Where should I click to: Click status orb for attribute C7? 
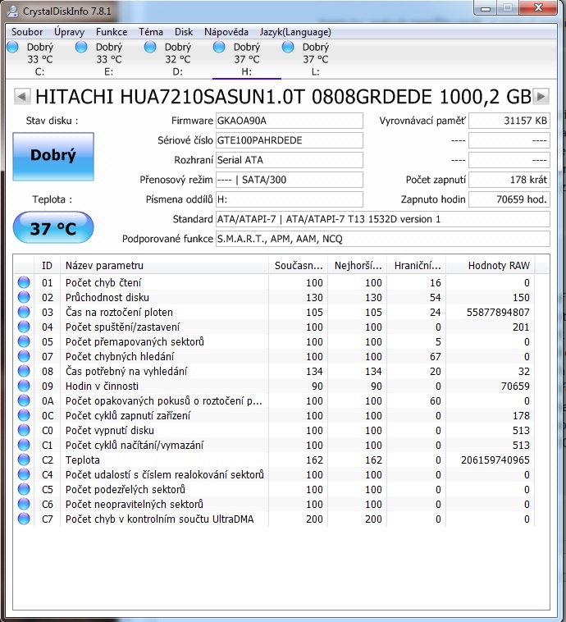[x=24, y=519]
